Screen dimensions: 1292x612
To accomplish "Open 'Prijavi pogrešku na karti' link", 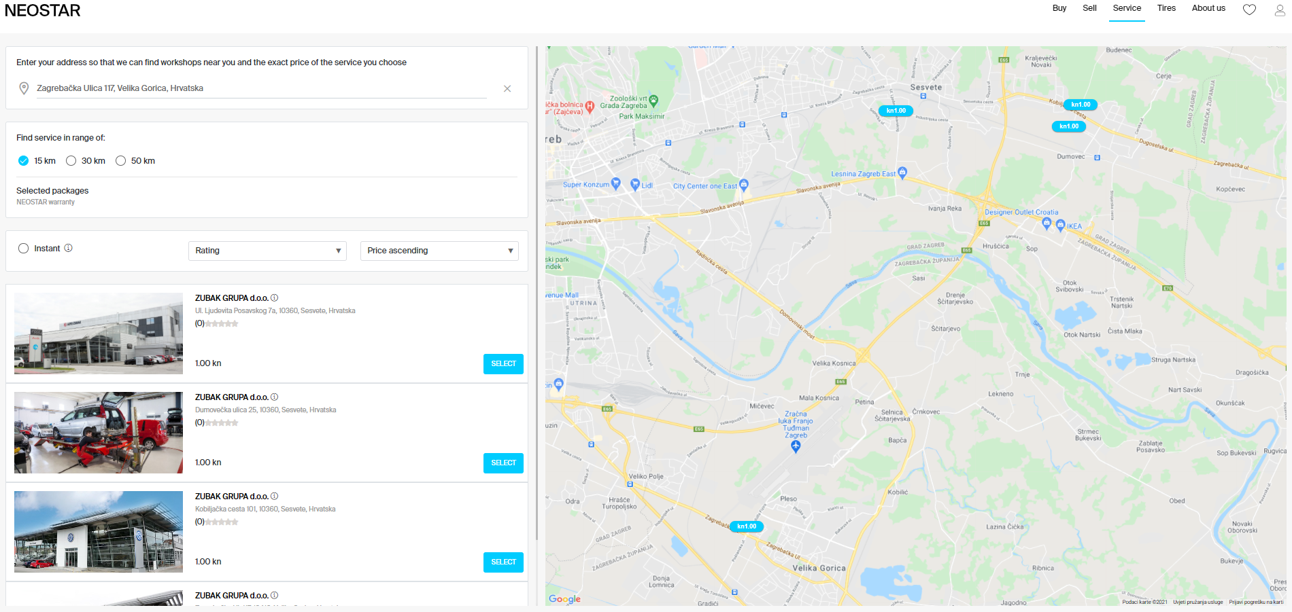I will (1256, 602).
